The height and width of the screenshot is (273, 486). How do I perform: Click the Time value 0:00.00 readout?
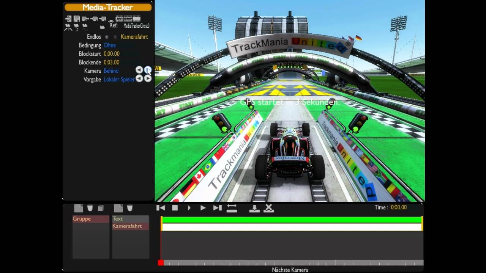(399, 207)
